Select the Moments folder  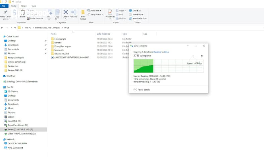(59, 50)
